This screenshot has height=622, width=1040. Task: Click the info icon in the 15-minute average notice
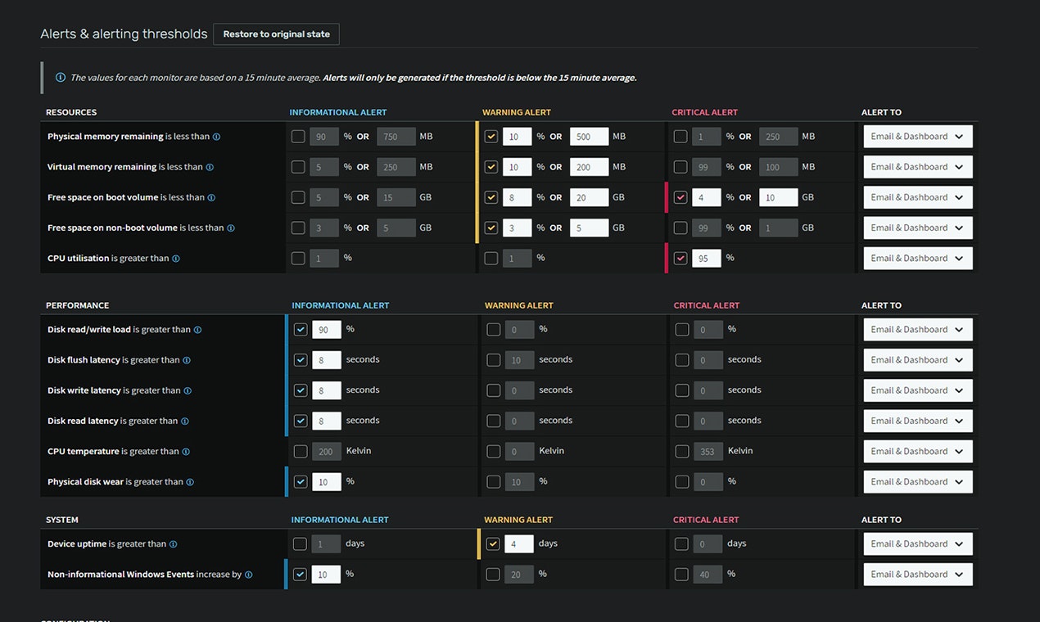coord(61,76)
